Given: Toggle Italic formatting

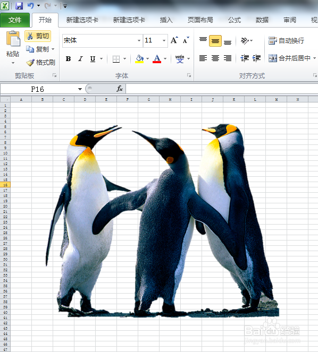Looking at the screenshot, I should (80, 59).
